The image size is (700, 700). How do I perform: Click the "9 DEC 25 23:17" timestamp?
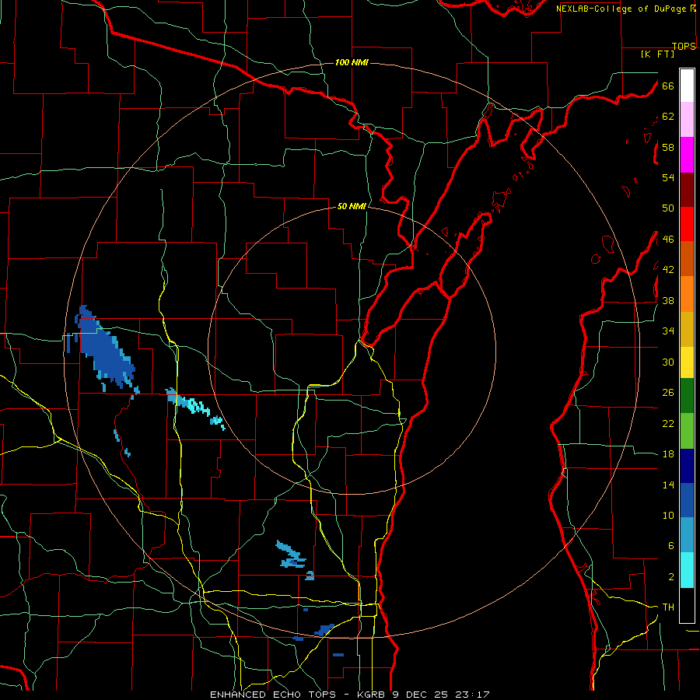point(441,695)
